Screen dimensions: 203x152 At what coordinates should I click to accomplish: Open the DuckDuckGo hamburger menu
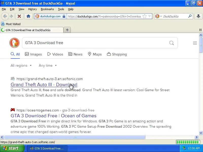(x=195, y=43)
